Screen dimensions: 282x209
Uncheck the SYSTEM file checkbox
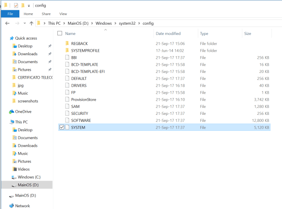click(x=61, y=127)
